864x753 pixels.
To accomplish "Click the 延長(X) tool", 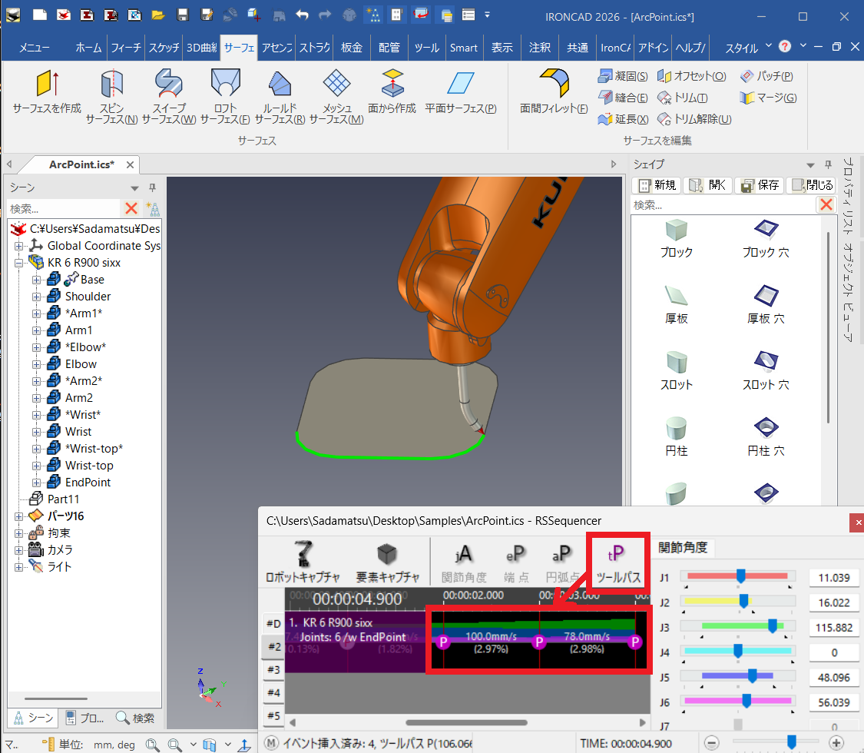I will (623, 119).
